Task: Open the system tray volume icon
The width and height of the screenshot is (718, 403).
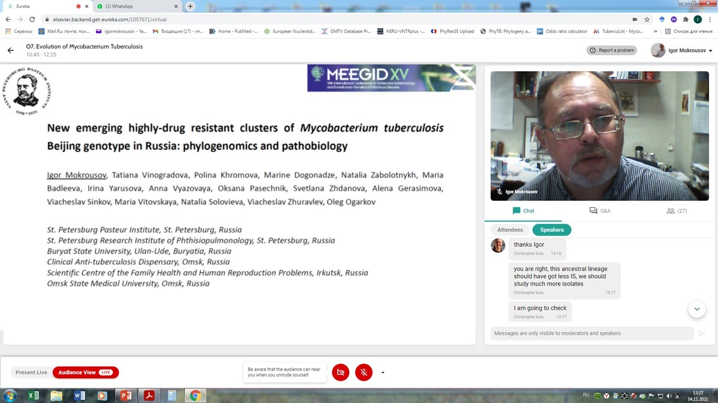Action: pyautogui.click(x=669, y=396)
